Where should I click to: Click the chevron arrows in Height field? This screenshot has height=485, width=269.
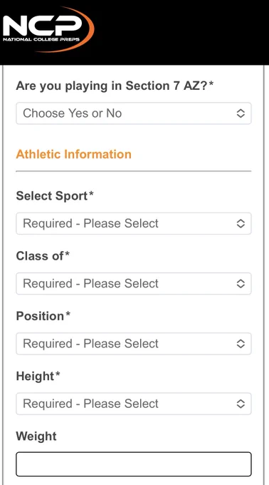241,404
